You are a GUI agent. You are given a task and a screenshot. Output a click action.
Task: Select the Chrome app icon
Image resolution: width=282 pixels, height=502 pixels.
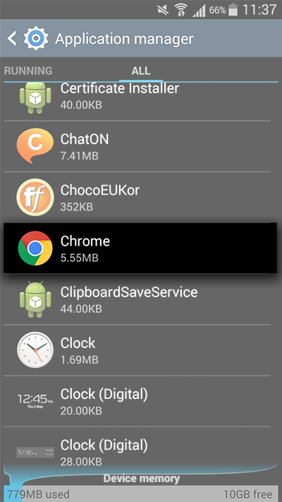click(x=35, y=248)
